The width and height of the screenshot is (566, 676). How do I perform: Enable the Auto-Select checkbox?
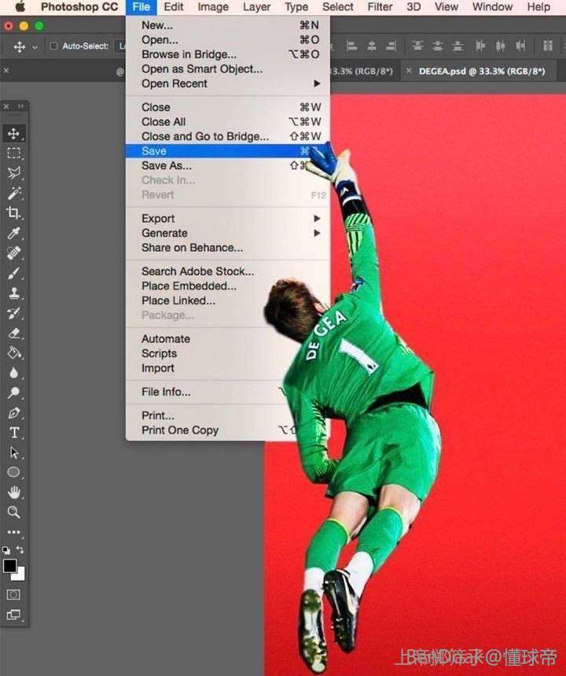pyautogui.click(x=53, y=46)
